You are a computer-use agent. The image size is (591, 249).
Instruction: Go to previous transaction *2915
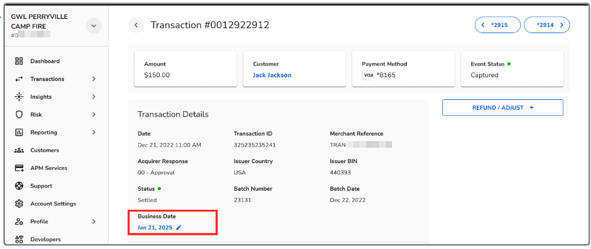coord(498,25)
